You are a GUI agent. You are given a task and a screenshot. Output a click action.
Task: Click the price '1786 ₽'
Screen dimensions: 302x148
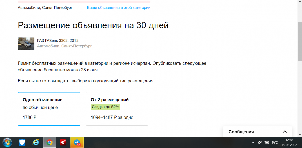tap(30, 117)
